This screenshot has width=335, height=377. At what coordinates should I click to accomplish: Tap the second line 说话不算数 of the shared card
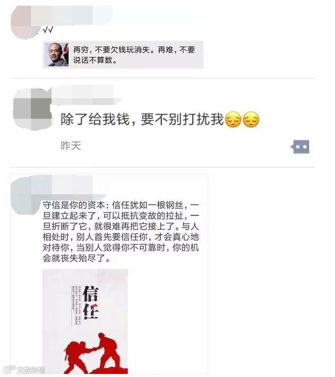(95, 60)
